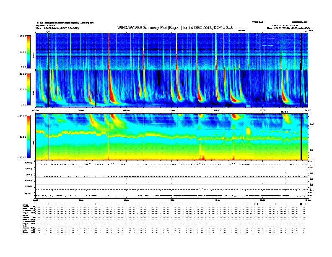
Task: Select the RAD2 intensity color bar
Action: [29, 52]
